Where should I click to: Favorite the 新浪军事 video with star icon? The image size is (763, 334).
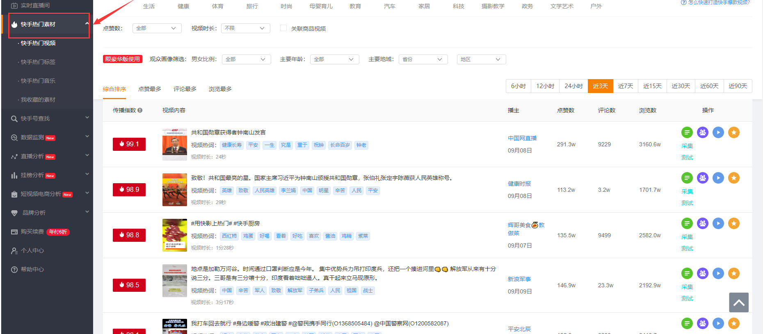(x=734, y=273)
